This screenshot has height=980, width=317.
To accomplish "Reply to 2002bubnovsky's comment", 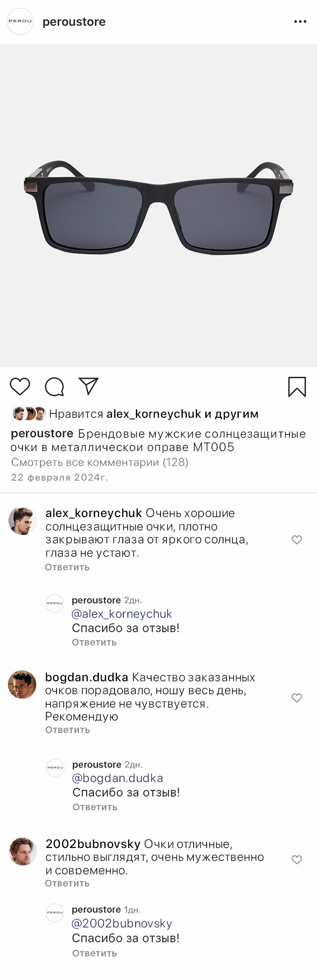I will click(67, 883).
